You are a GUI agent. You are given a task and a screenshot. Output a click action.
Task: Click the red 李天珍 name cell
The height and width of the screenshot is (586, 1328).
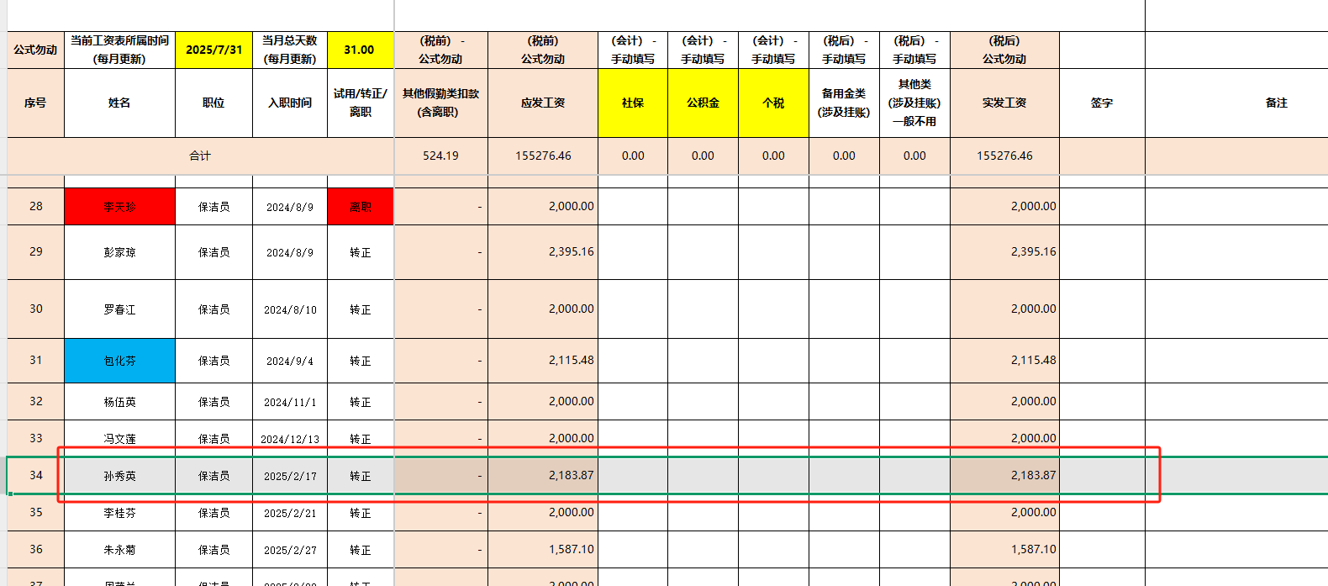pos(119,207)
